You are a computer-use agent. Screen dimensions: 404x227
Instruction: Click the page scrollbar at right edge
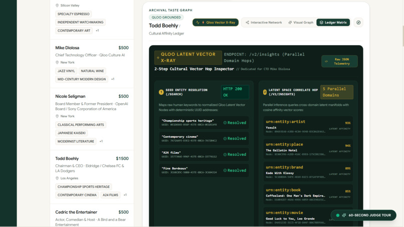coord(402,36)
